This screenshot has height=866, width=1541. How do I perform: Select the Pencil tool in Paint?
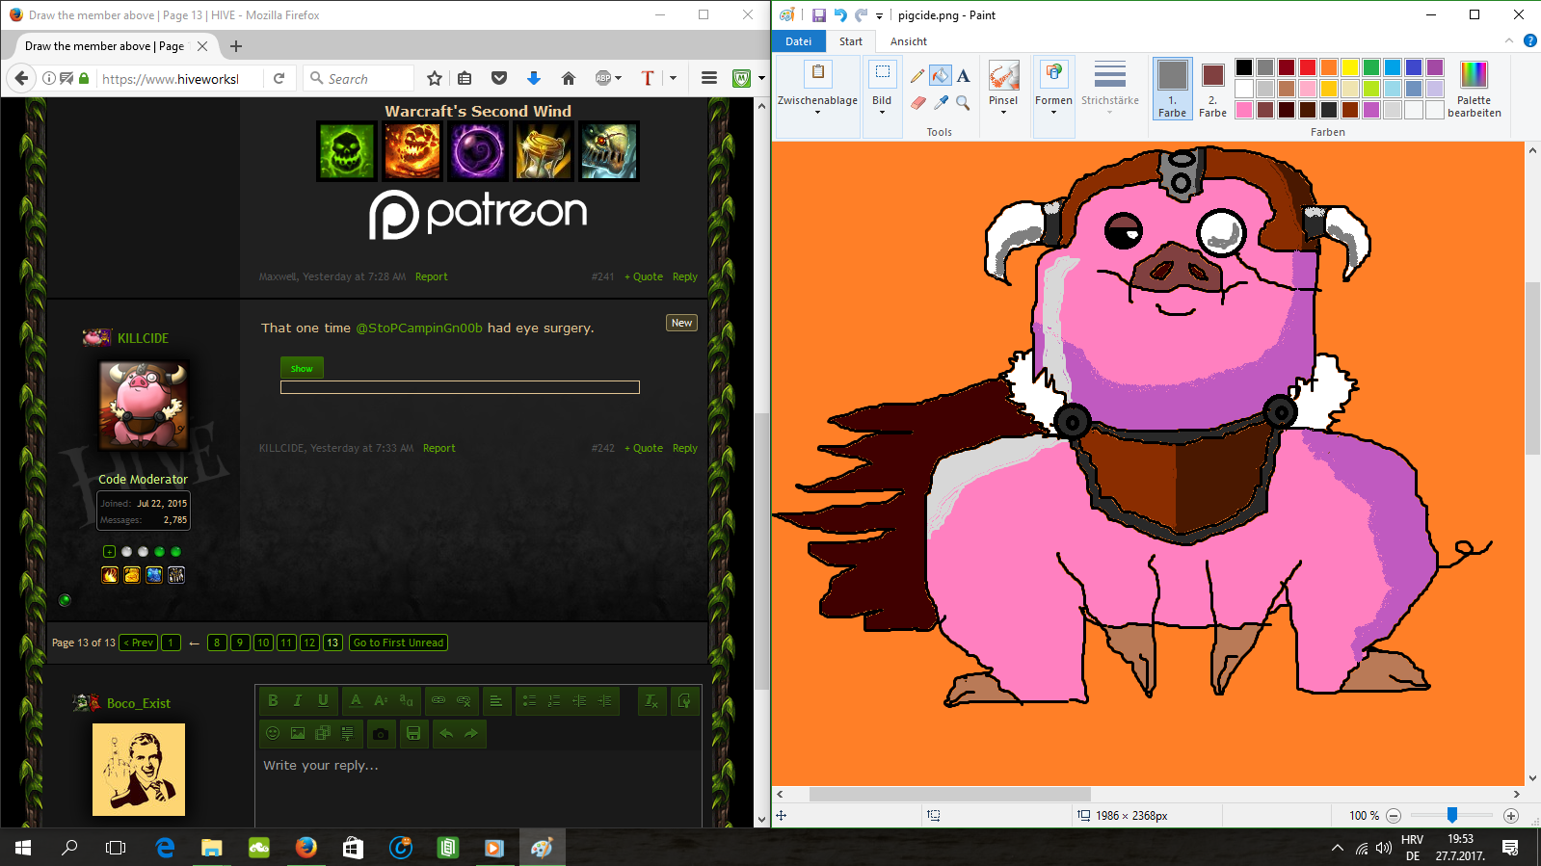pos(917,76)
